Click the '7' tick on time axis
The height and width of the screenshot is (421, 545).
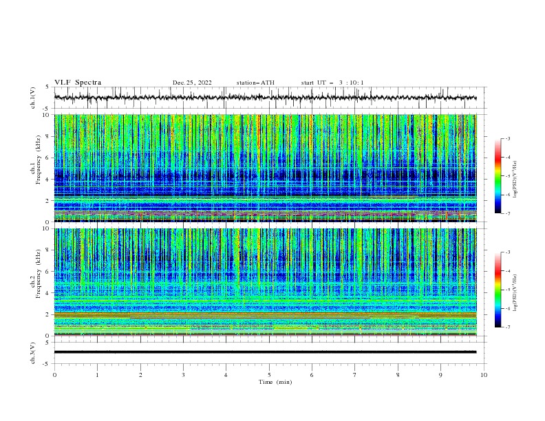pos(355,375)
